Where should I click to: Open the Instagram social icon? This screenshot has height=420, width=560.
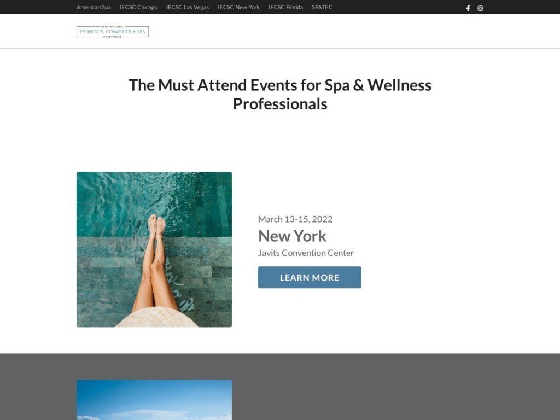point(480,8)
